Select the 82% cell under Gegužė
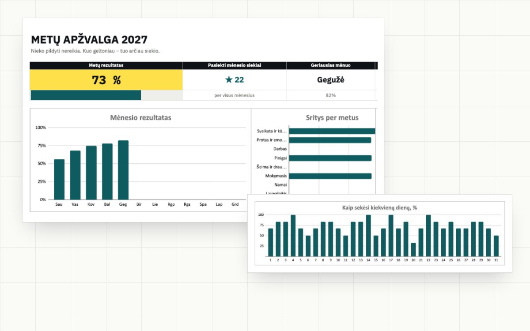530x331 pixels. (330, 95)
